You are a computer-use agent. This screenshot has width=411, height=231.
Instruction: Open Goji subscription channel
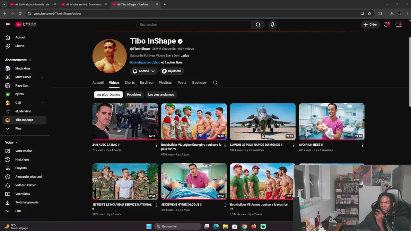(24, 103)
